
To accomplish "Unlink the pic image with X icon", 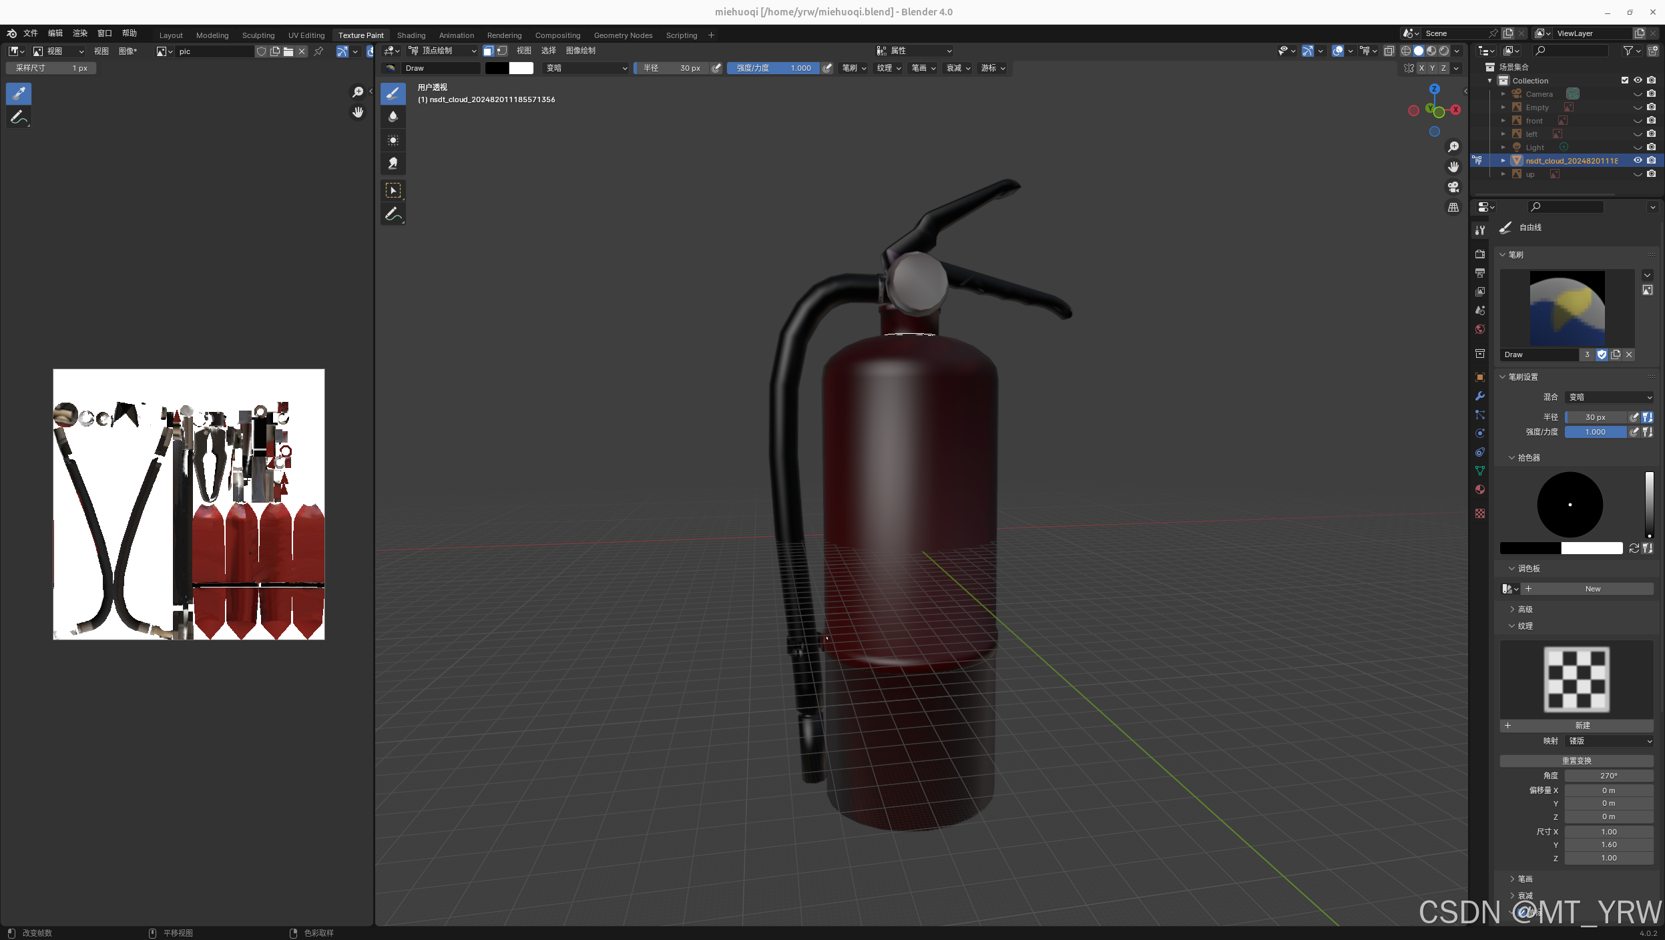I will (302, 51).
